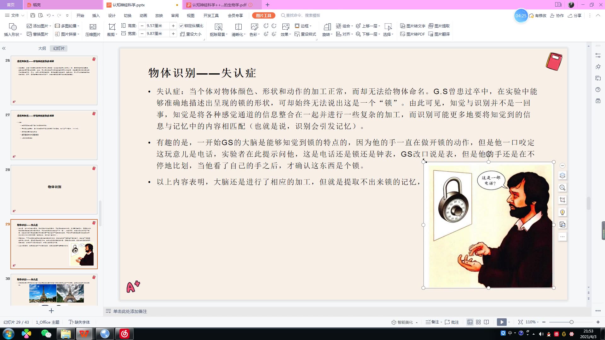Expand 添加图片 add picture dropdown

[50, 26]
